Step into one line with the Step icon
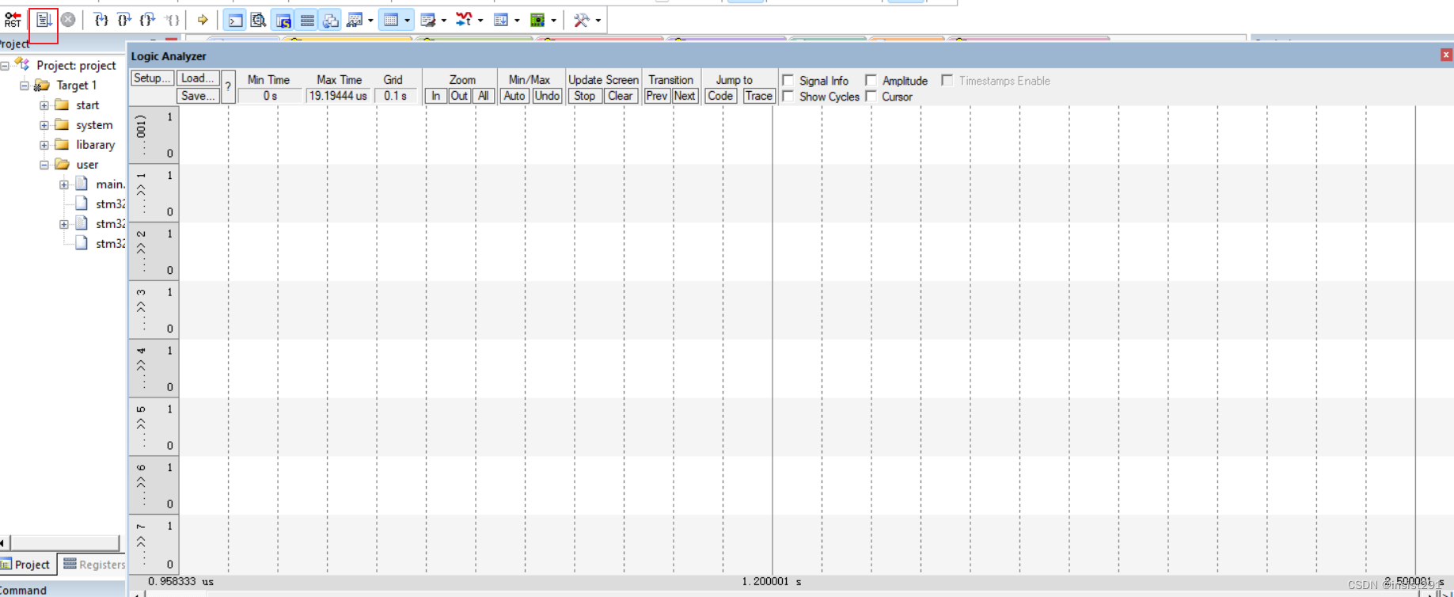Screen dimensions: 1454x597 [101, 20]
